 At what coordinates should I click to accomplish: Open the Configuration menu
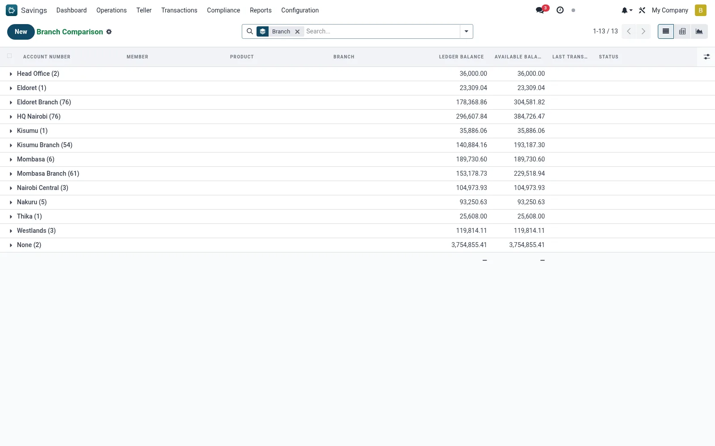(x=300, y=10)
